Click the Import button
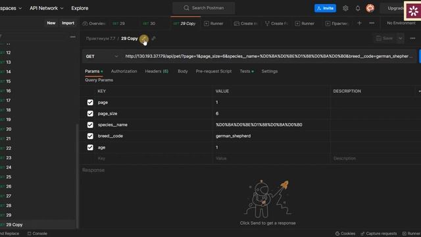This screenshot has width=421, height=237. (68, 23)
